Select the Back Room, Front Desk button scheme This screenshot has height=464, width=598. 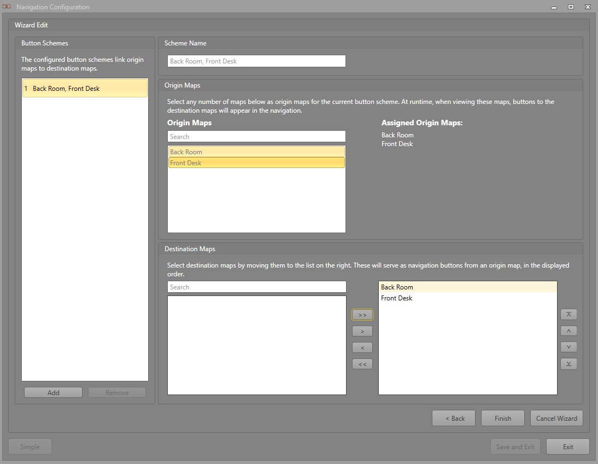click(85, 89)
